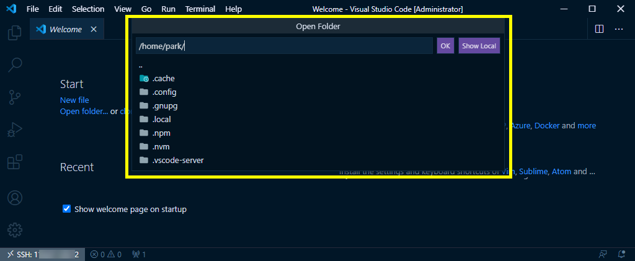Viewport: 635px width, 261px height.
Task: Open the editor More Actions ellipsis
Action: coord(619,29)
